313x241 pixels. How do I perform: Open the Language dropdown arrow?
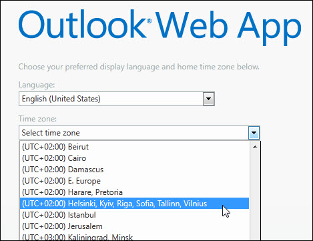tap(208, 99)
